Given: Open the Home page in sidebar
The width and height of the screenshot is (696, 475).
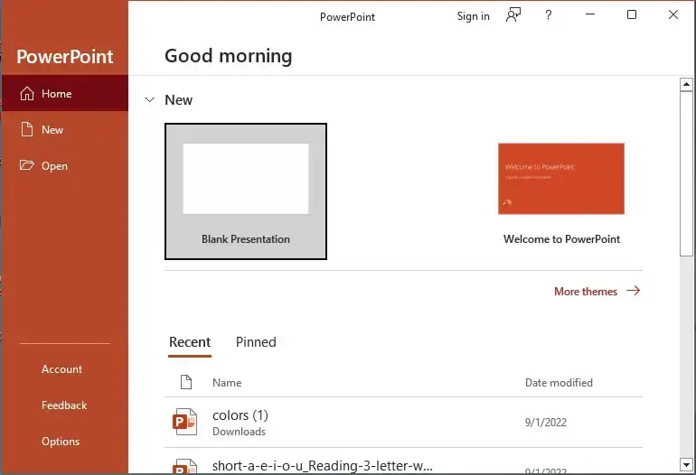Looking at the screenshot, I should 65,93.
